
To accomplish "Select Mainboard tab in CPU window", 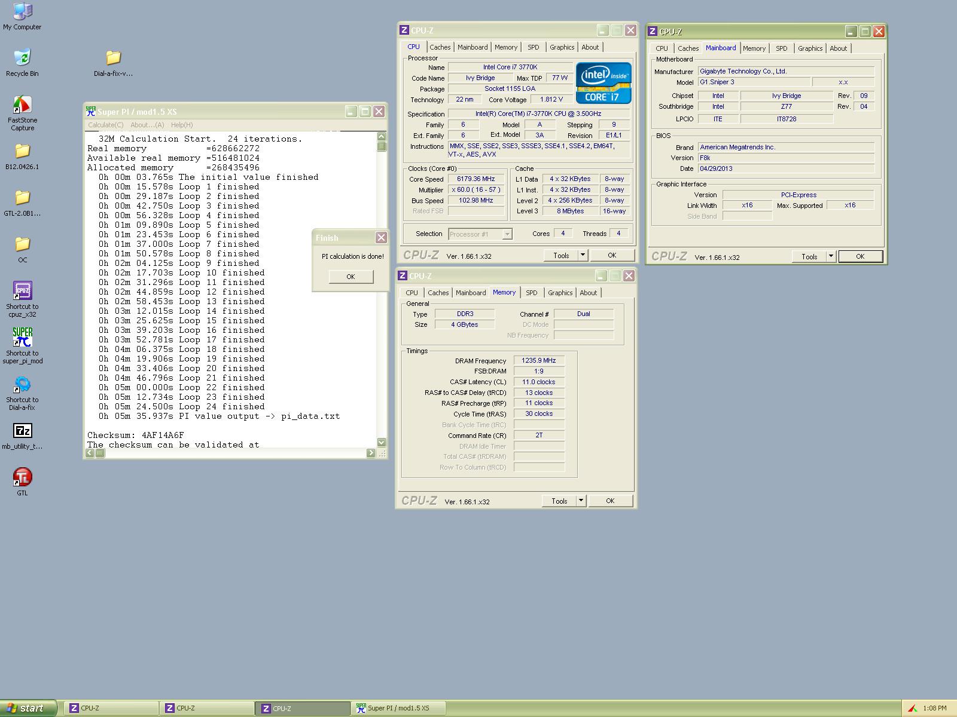I will tap(473, 47).
